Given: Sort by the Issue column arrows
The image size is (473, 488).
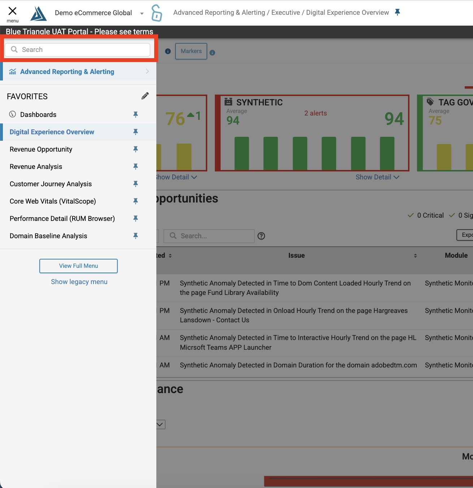Looking at the screenshot, I should [415, 256].
